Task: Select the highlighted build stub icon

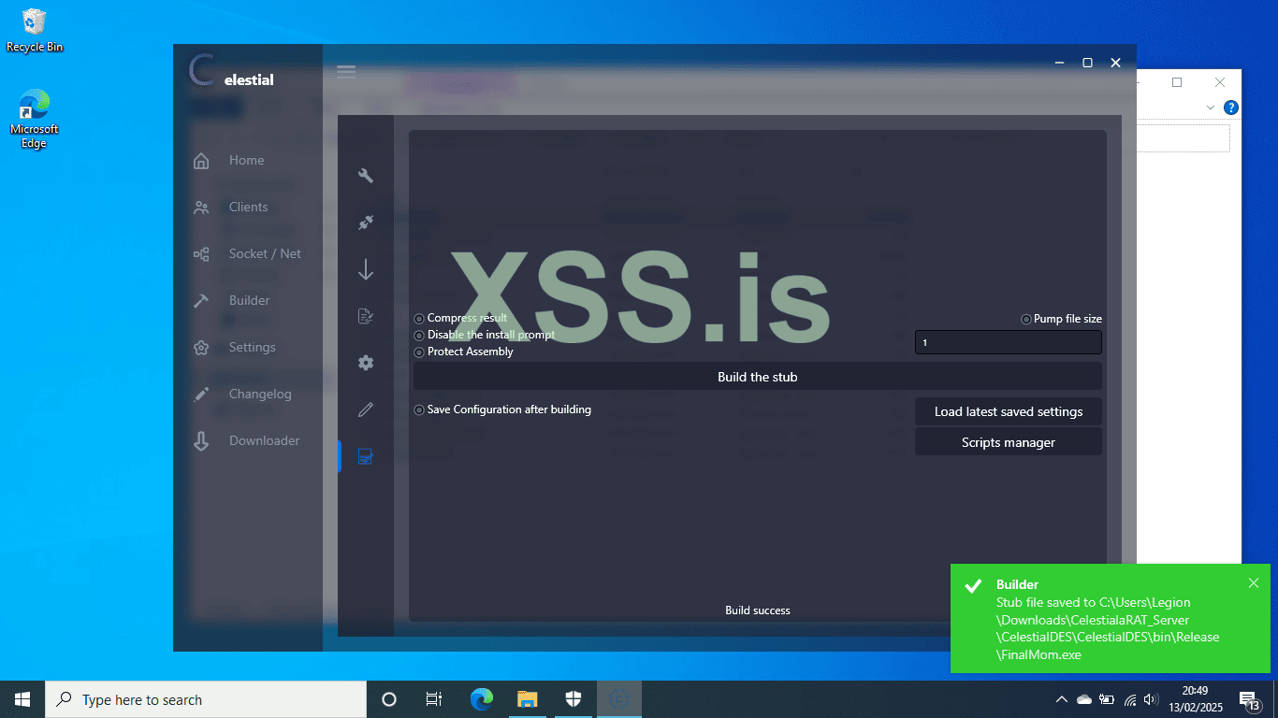Action: (365, 456)
